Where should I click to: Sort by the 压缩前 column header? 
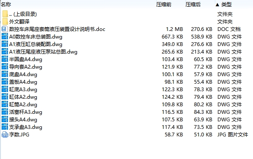tap(164, 4)
